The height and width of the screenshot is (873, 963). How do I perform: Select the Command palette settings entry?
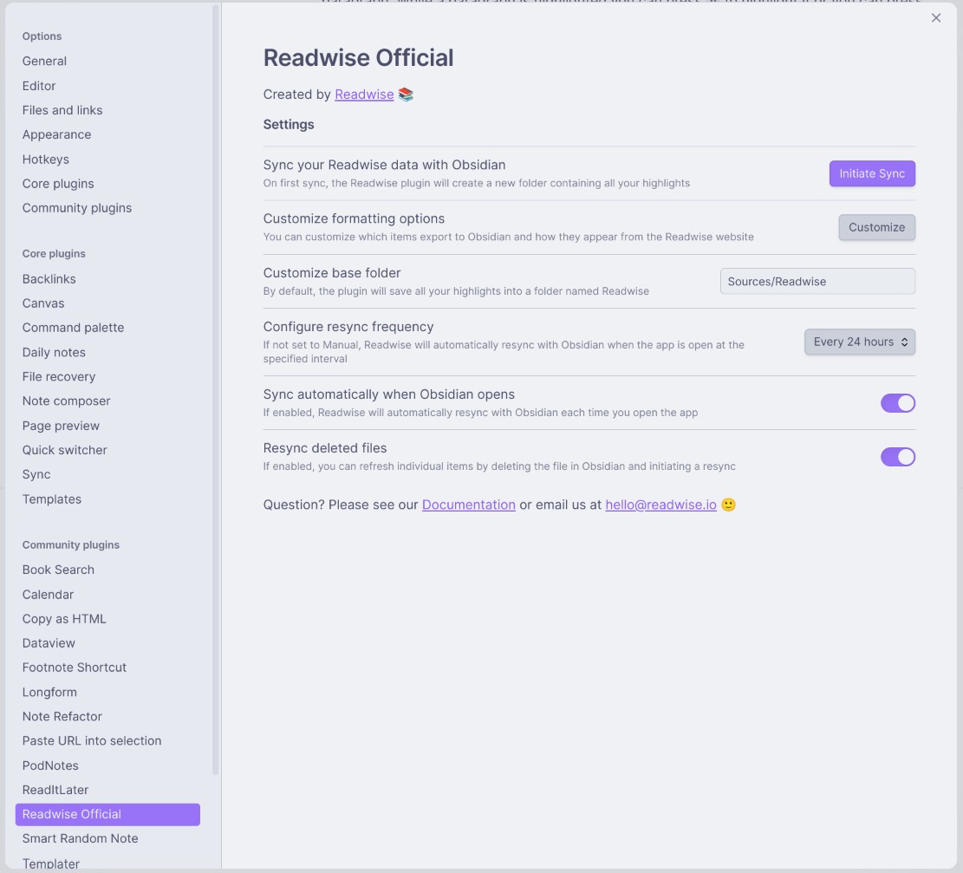[x=74, y=328]
